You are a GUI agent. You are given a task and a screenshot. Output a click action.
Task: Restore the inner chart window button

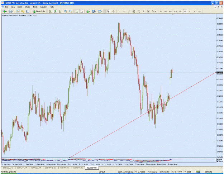218,7
